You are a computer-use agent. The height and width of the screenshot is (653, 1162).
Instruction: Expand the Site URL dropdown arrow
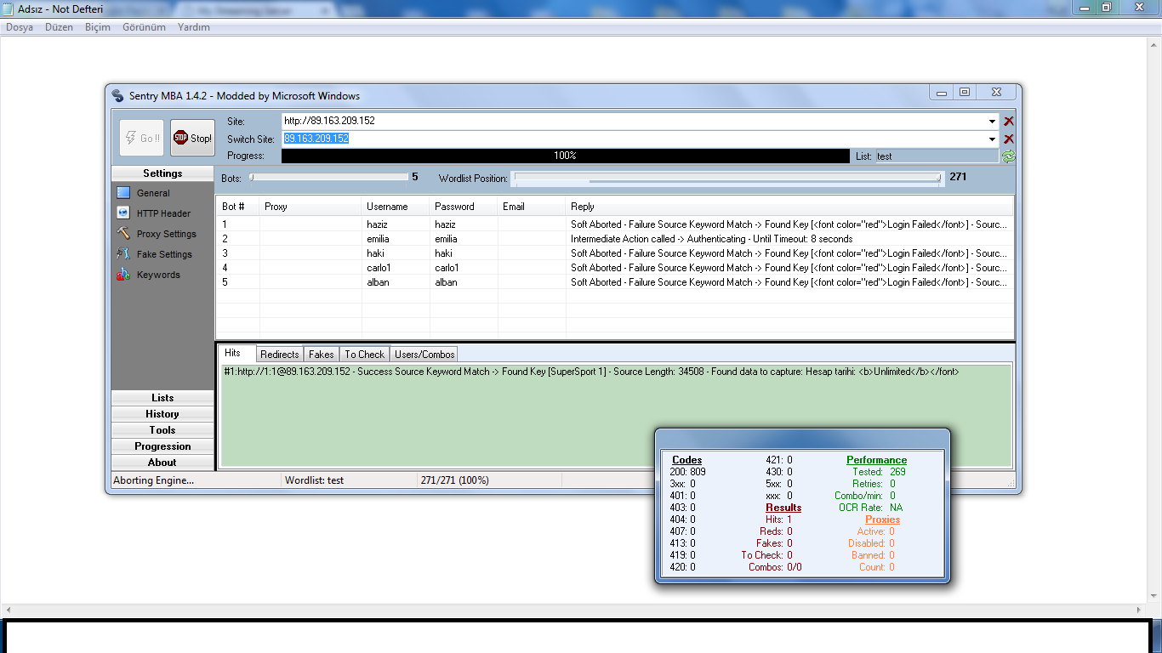pos(993,122)
